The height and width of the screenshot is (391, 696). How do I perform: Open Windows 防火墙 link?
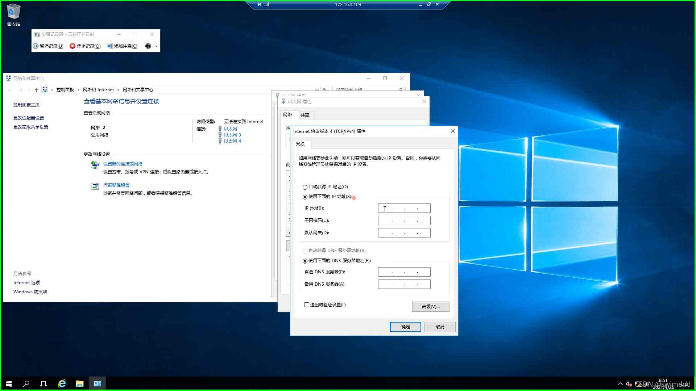30,291
